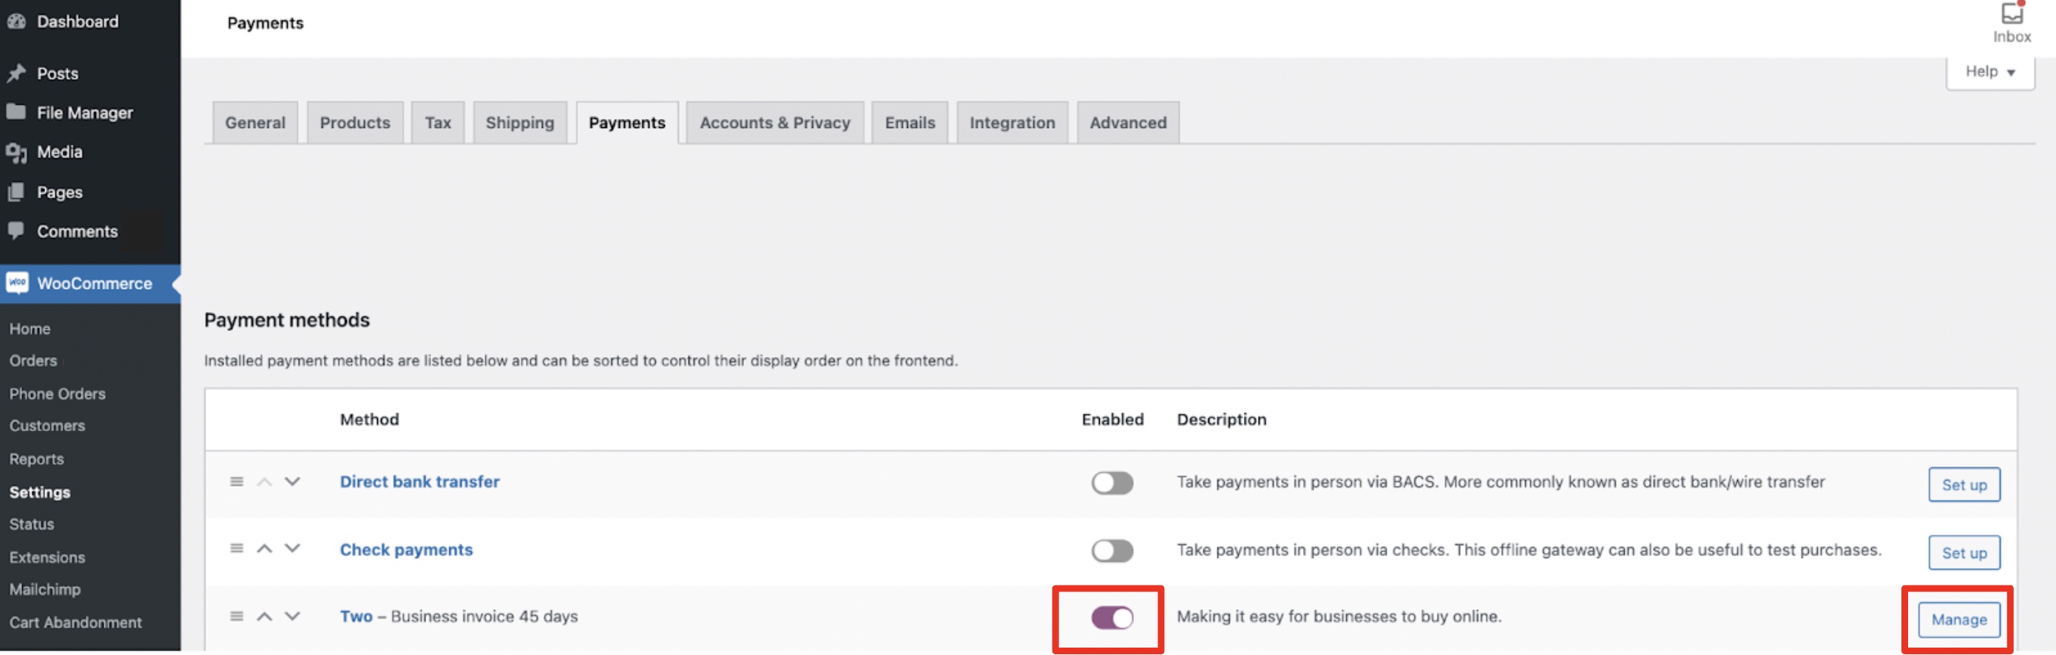Image resolution: width=2056 pixels, height=655 pixels.
Task: Switch to the Shipping tab
Action: [520, 123]
